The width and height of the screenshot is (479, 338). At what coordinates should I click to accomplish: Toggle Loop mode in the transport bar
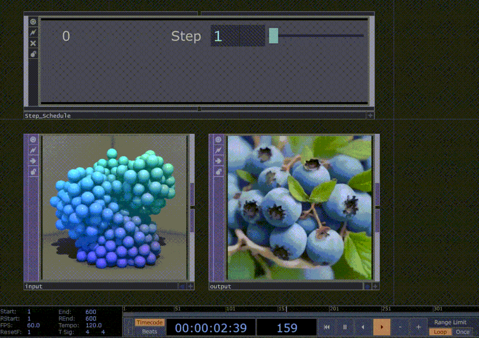(x=440, y=332)
